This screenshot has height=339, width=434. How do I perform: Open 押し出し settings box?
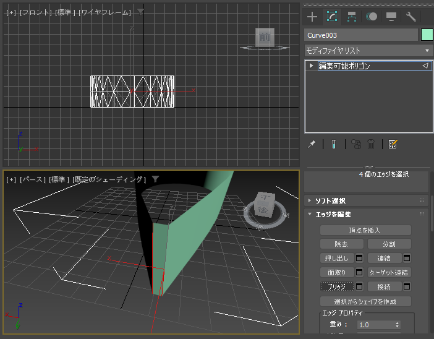[359, 258]
